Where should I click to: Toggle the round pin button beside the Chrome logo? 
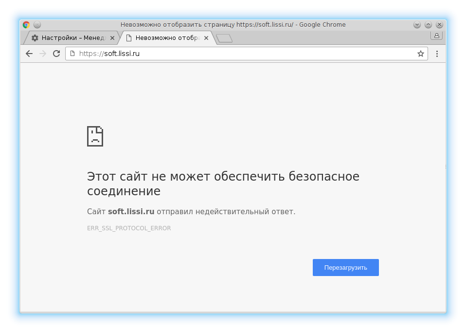[37, 25]
